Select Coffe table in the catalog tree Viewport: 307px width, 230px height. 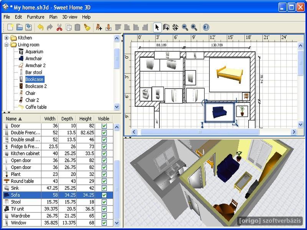(36, 107)
